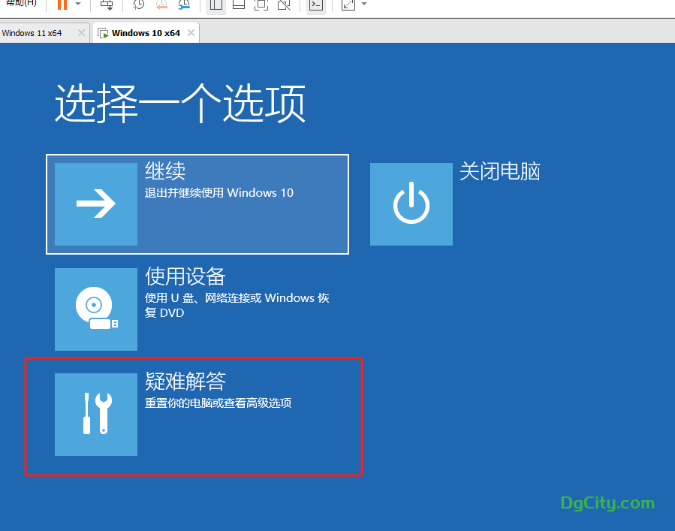Click Send Ctrl+Alt+Del toolbar icon
The height and width of the screenshot is (531, 675).
click(107, 5)
